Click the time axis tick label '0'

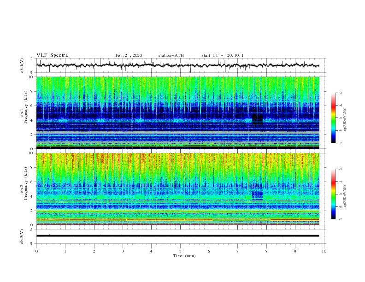(36, 251)
